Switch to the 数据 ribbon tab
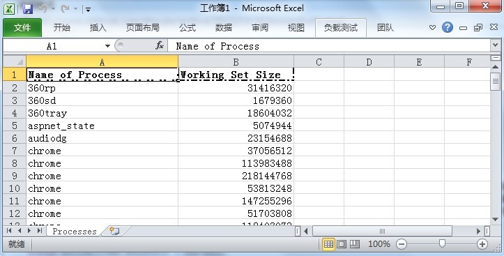 [x=224, y=28]
